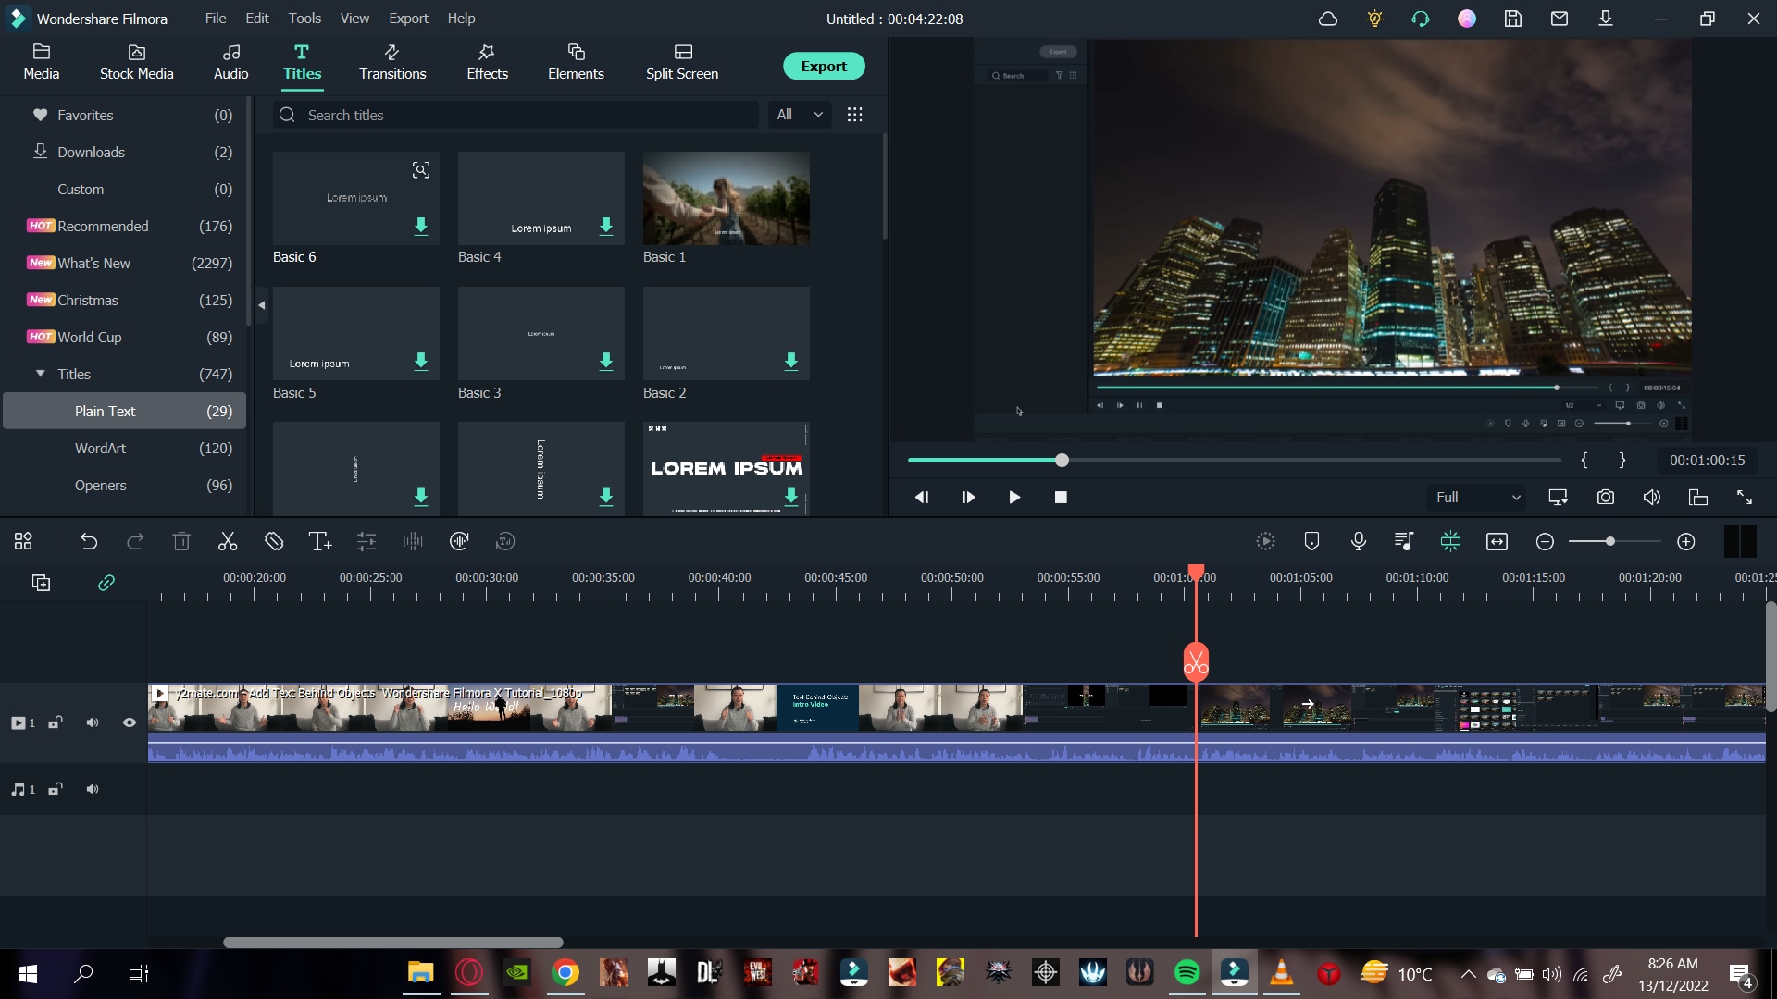The image size is (1777, 999).
Task: Select the Titles tab in media panel
Action: (302, 61)
